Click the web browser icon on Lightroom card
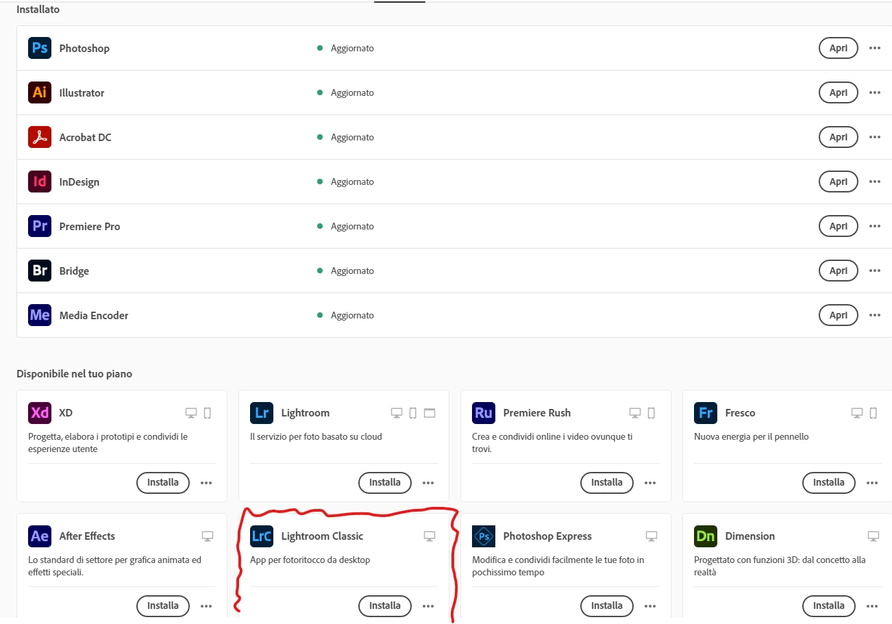892x624 pixels. tap(430, 413)
